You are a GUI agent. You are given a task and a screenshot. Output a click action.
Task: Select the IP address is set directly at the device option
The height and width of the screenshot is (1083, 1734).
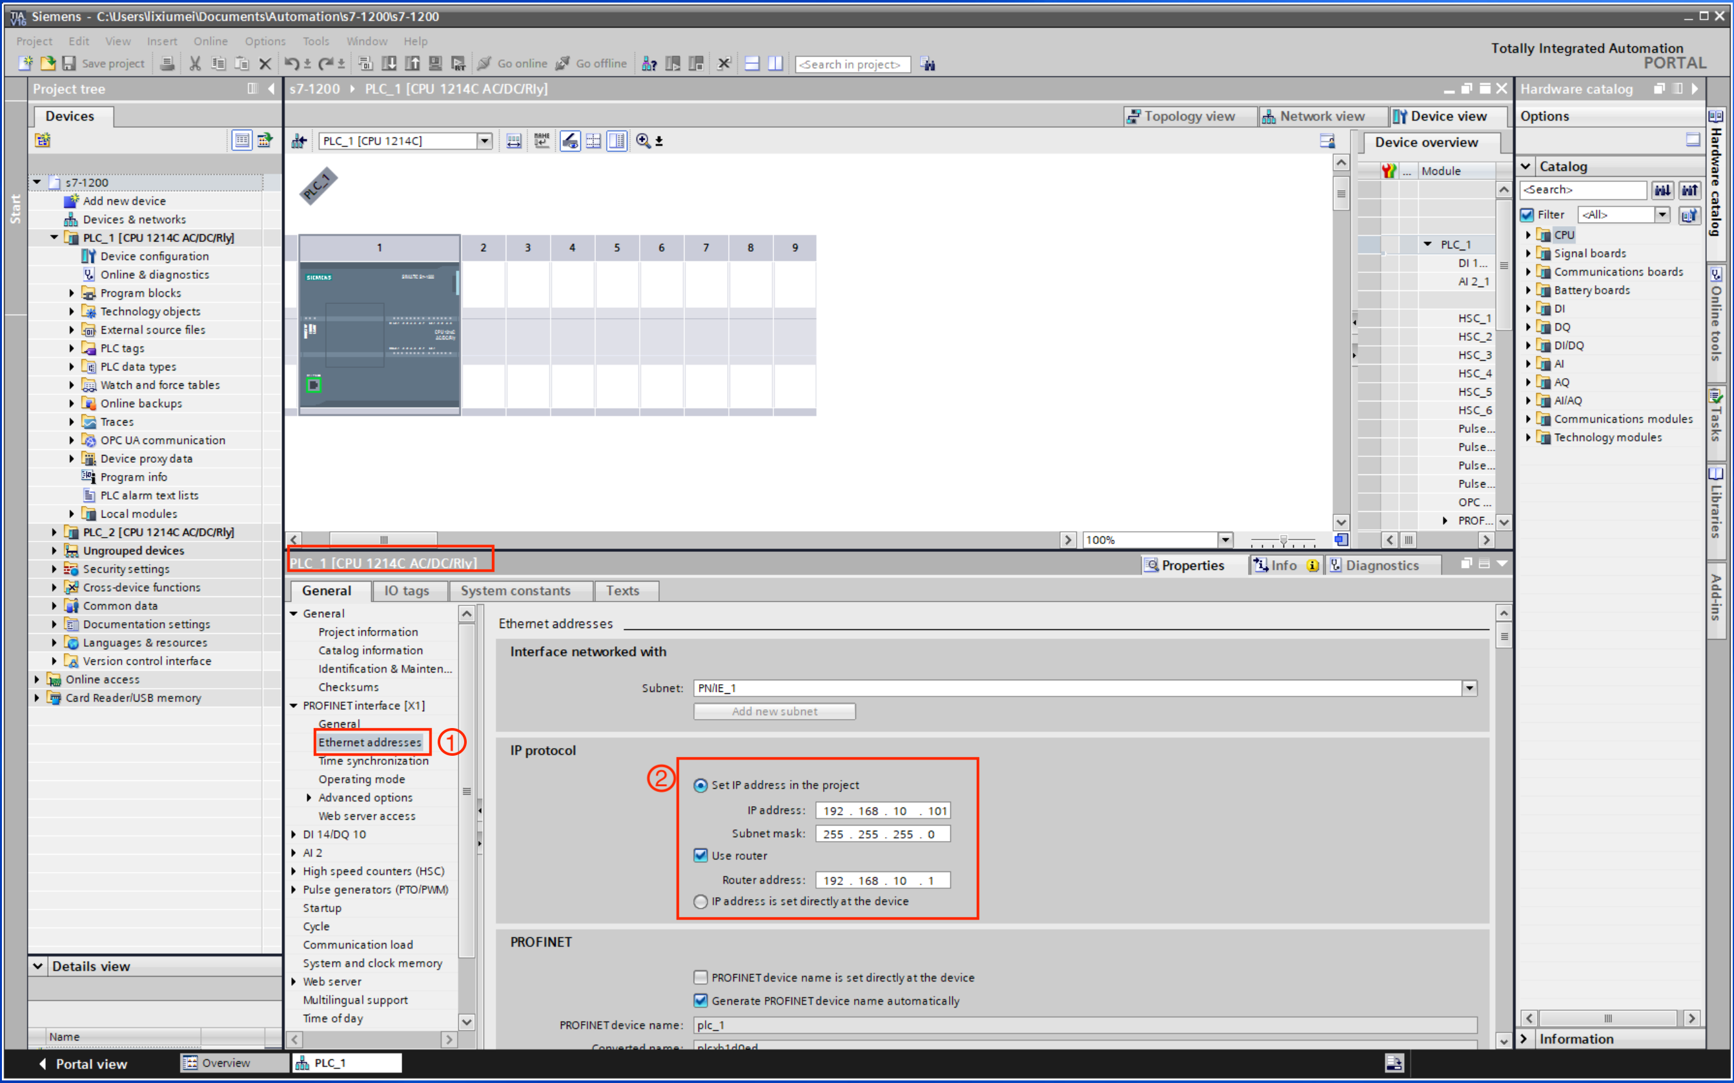(x=700, y=901)
